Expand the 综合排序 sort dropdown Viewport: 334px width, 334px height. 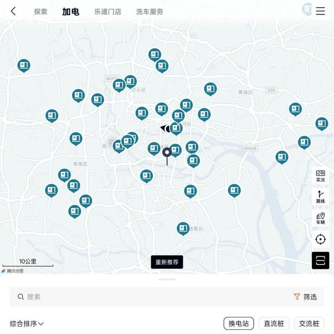click(27, 323)
